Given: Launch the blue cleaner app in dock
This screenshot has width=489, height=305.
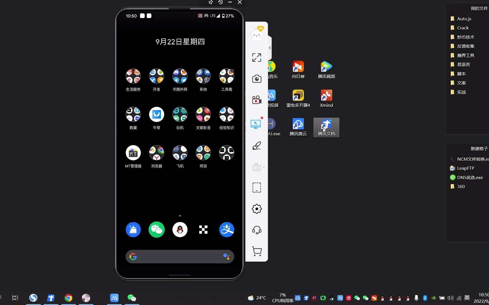Looking at the screenshot, I should pyautogui.click(x=133, y=230).
